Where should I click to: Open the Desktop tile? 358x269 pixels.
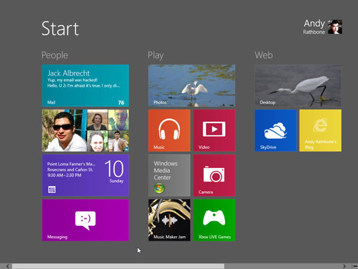[x=298, y=85]
